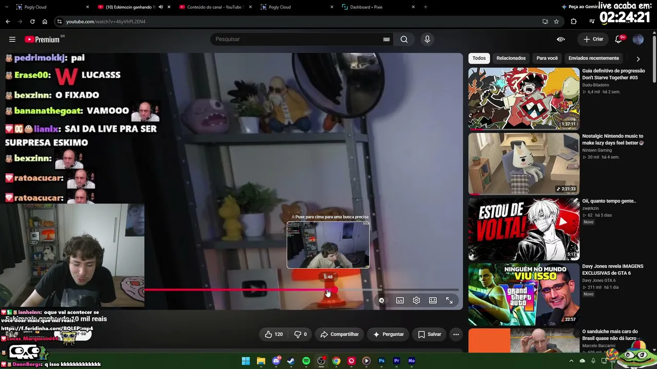Open Windows Start menu
657x369 pixels.
point(246,361)
